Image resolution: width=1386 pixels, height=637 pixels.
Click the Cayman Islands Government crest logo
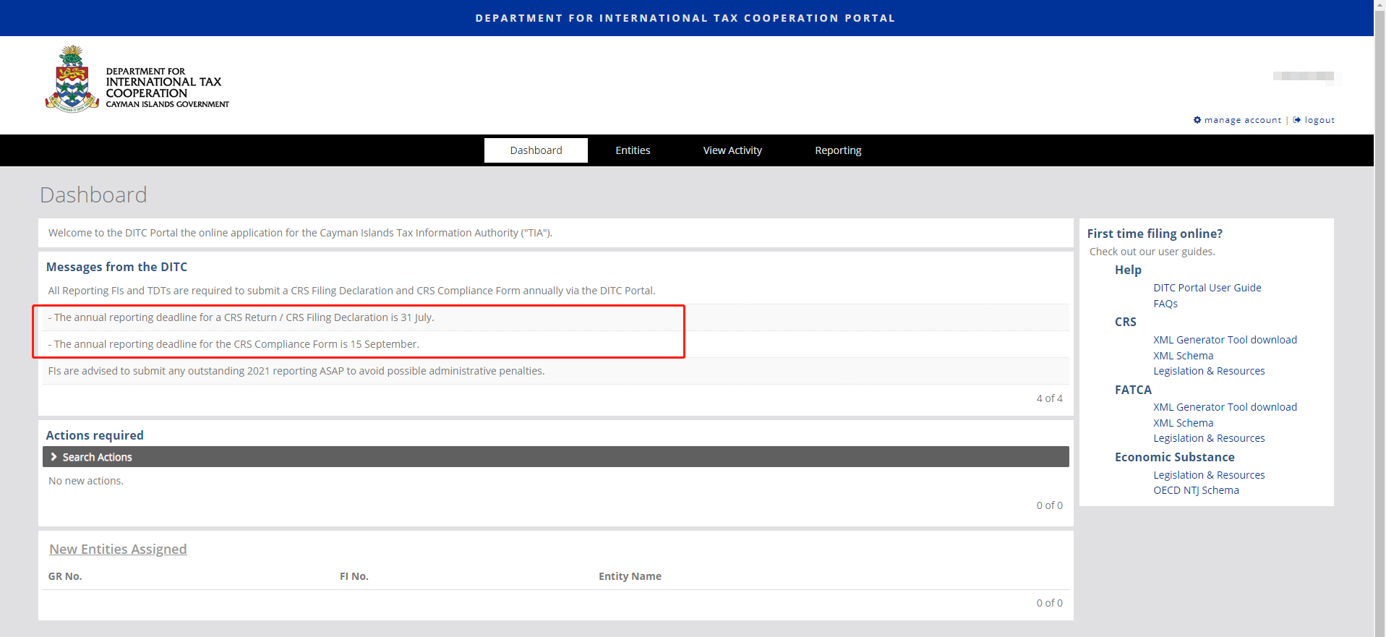[x=72, y=80]
